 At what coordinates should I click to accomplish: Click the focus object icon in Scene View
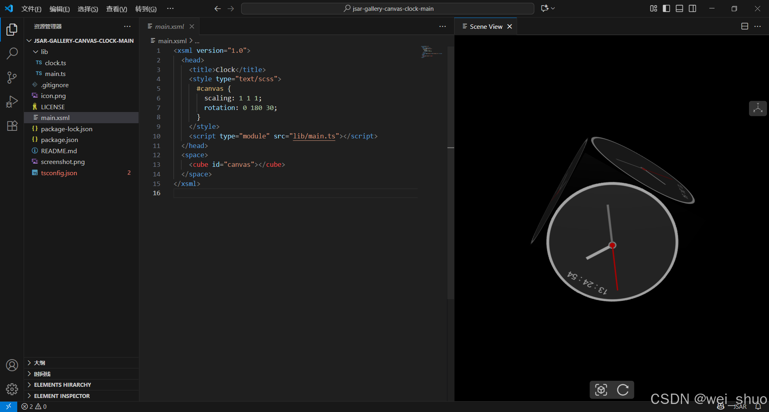601,390
